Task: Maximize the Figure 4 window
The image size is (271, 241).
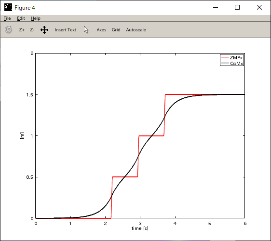Action: pos(237,7)
